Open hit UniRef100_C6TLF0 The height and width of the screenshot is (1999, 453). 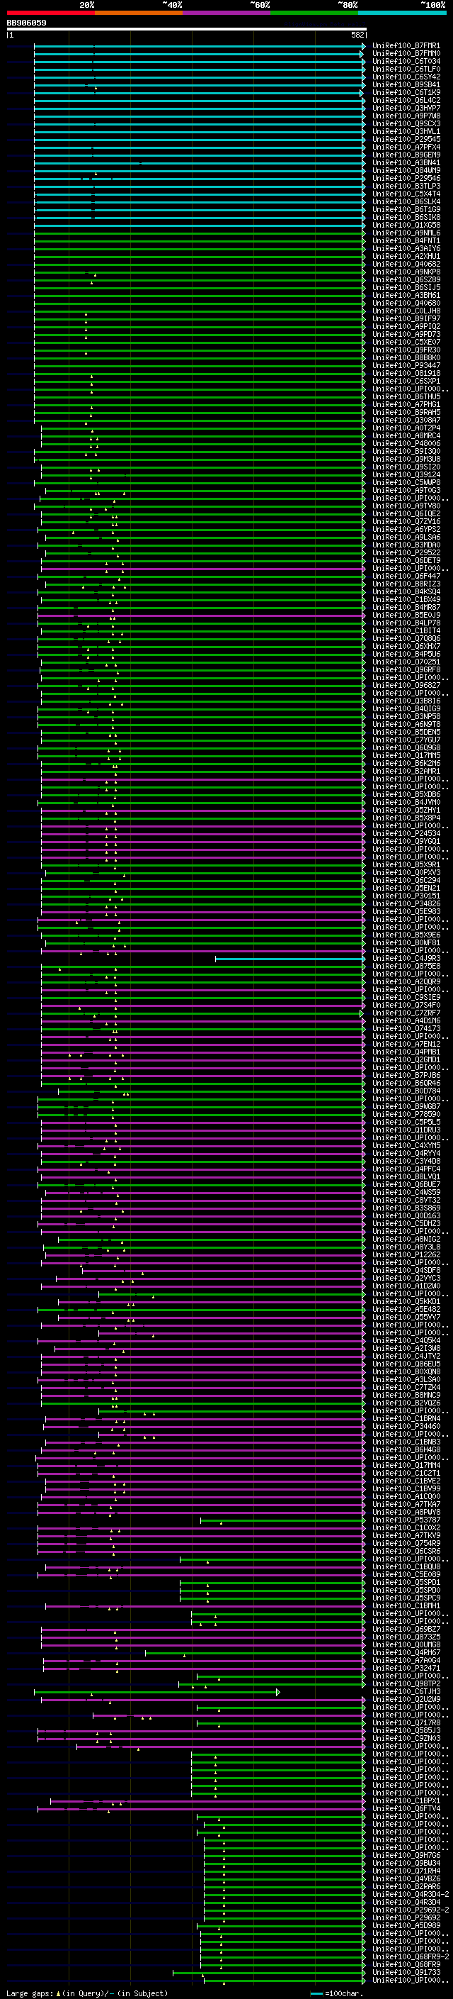coord(406,69)
